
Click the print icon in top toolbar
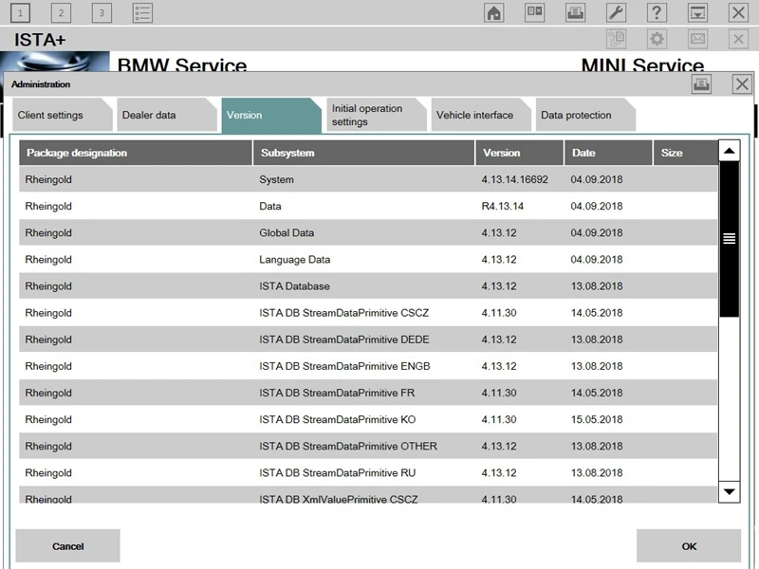(575, 12)
